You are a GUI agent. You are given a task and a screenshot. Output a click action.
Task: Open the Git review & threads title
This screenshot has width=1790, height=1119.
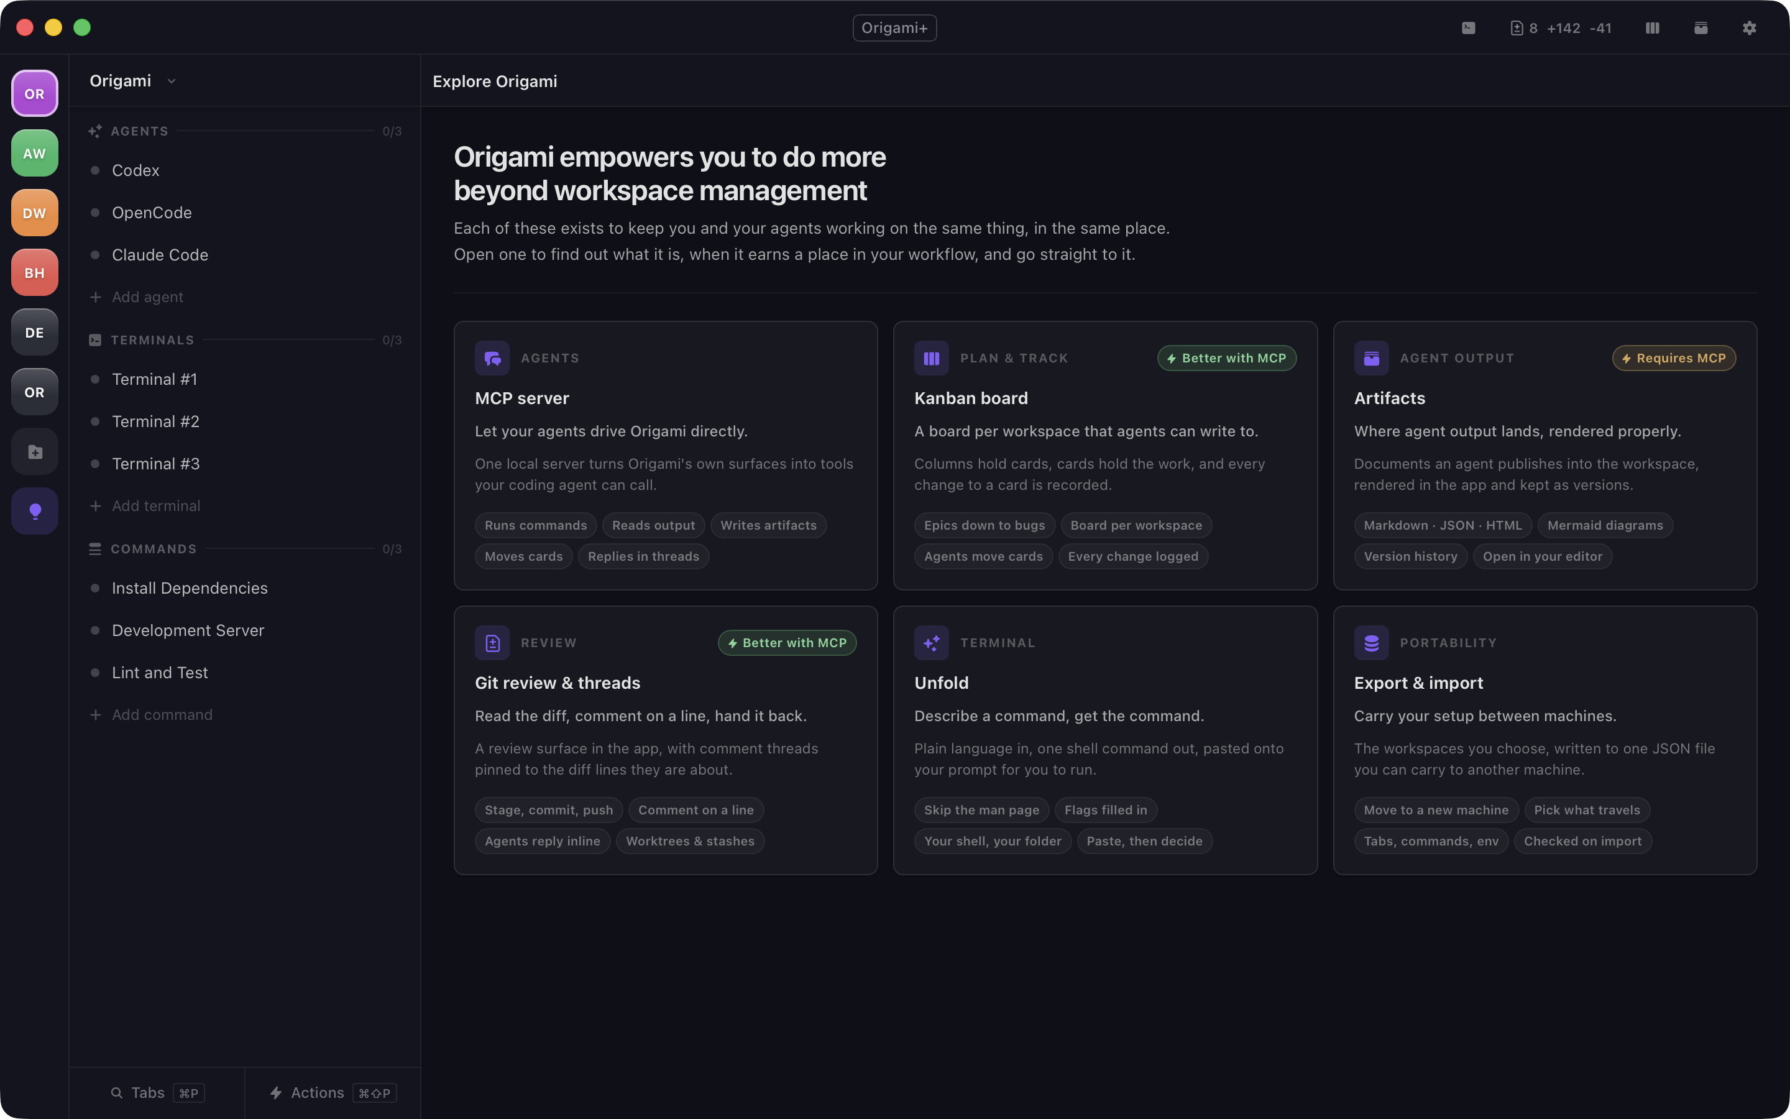(558, 683)
